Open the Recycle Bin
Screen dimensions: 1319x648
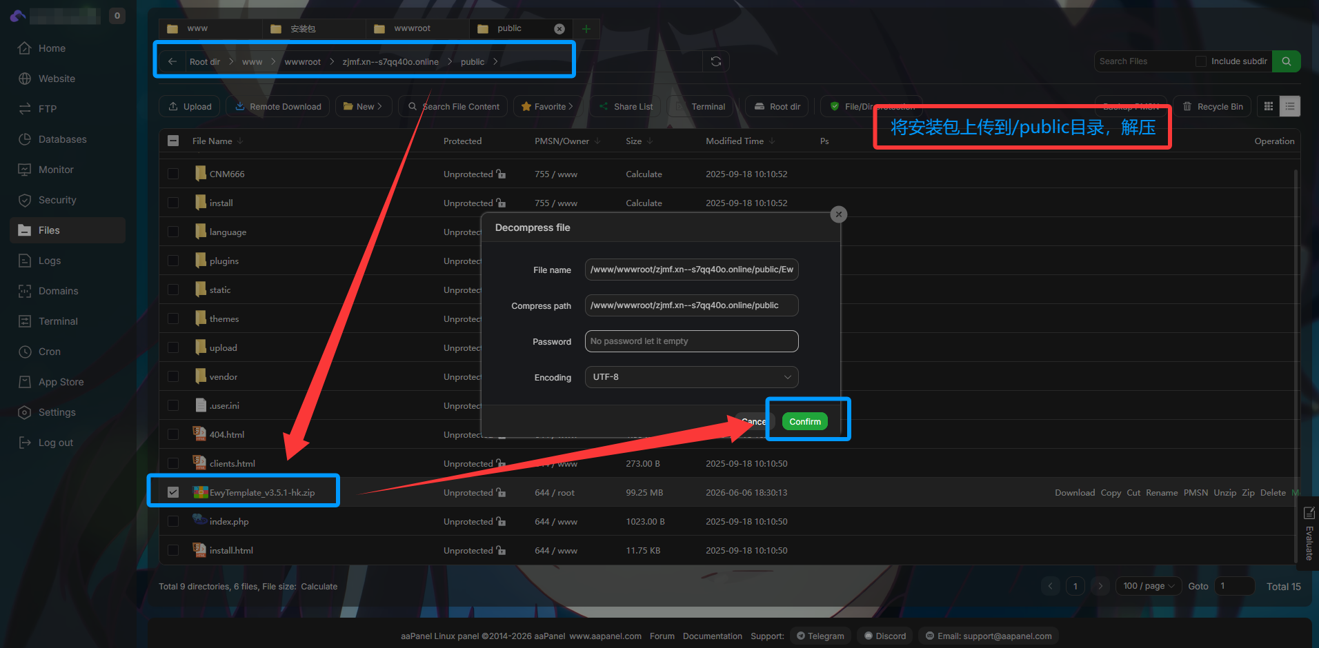1213,106
